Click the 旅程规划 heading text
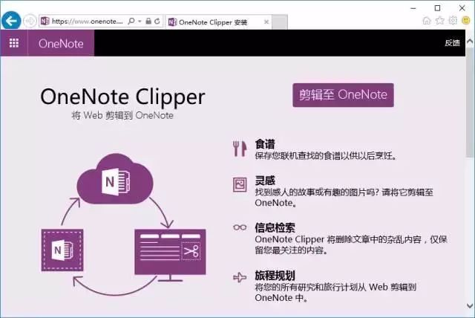Viewport: 475px width, 318px height. (275, 275)
